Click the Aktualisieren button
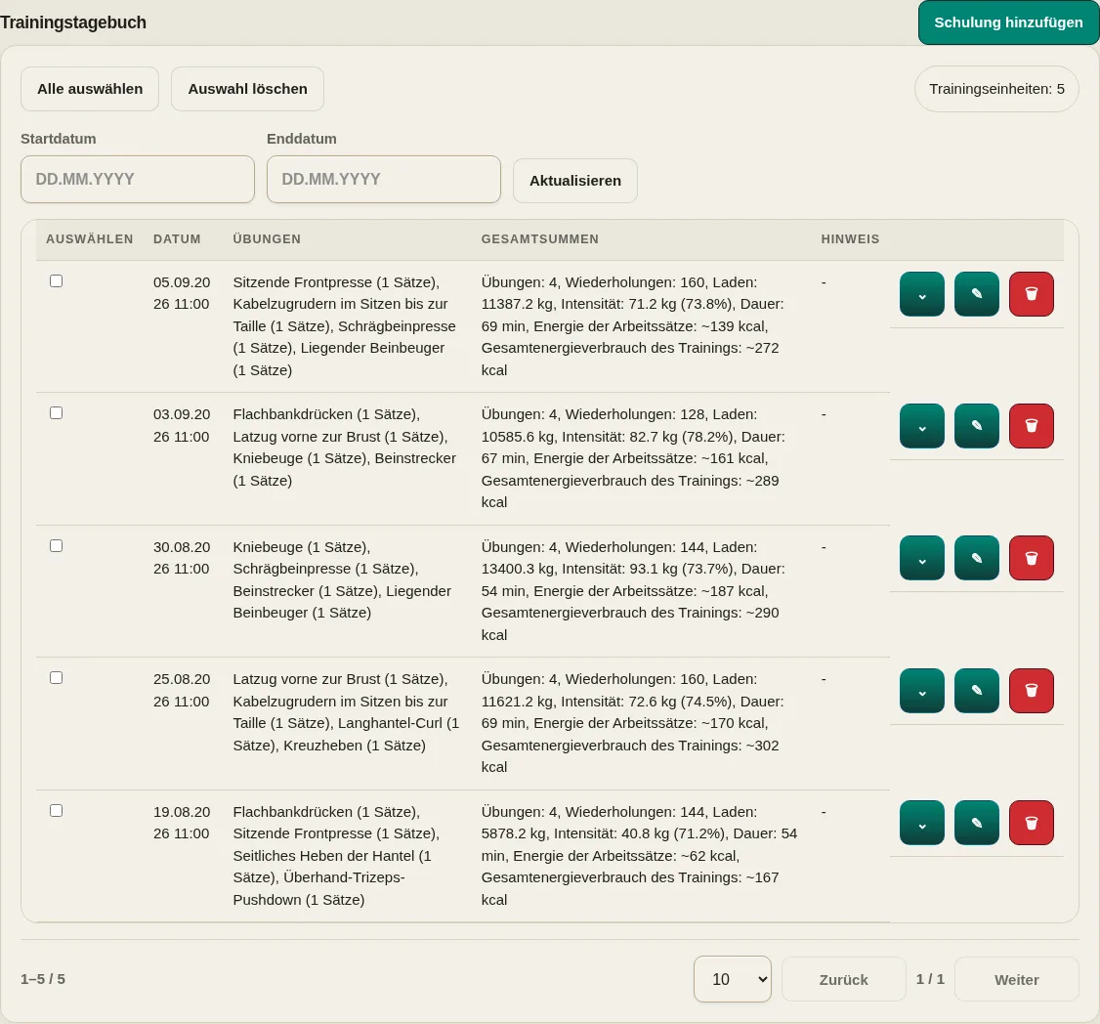 (x=575, y=181)
